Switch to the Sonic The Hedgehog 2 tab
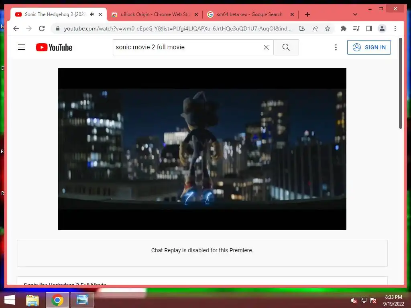 click(x=55, y=14)
